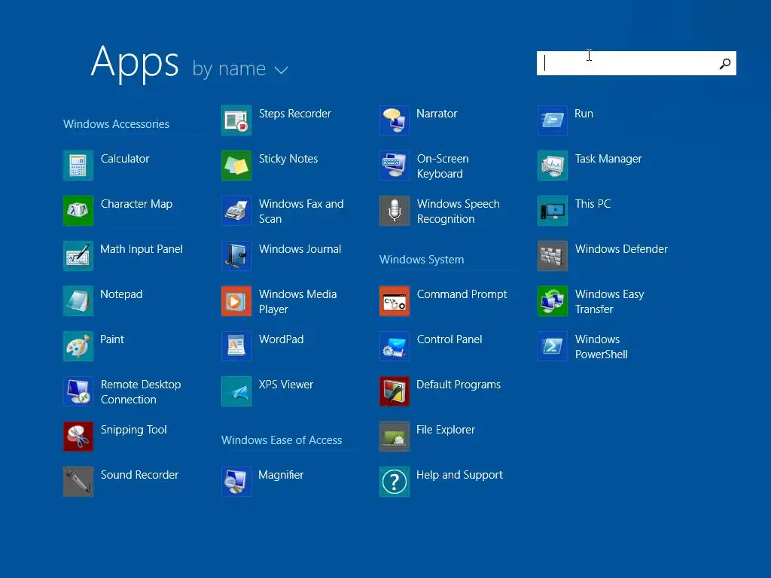Click the 'Snipping Tool' text label
This screenshot has height=578, width=771.
tap(134, 430)
